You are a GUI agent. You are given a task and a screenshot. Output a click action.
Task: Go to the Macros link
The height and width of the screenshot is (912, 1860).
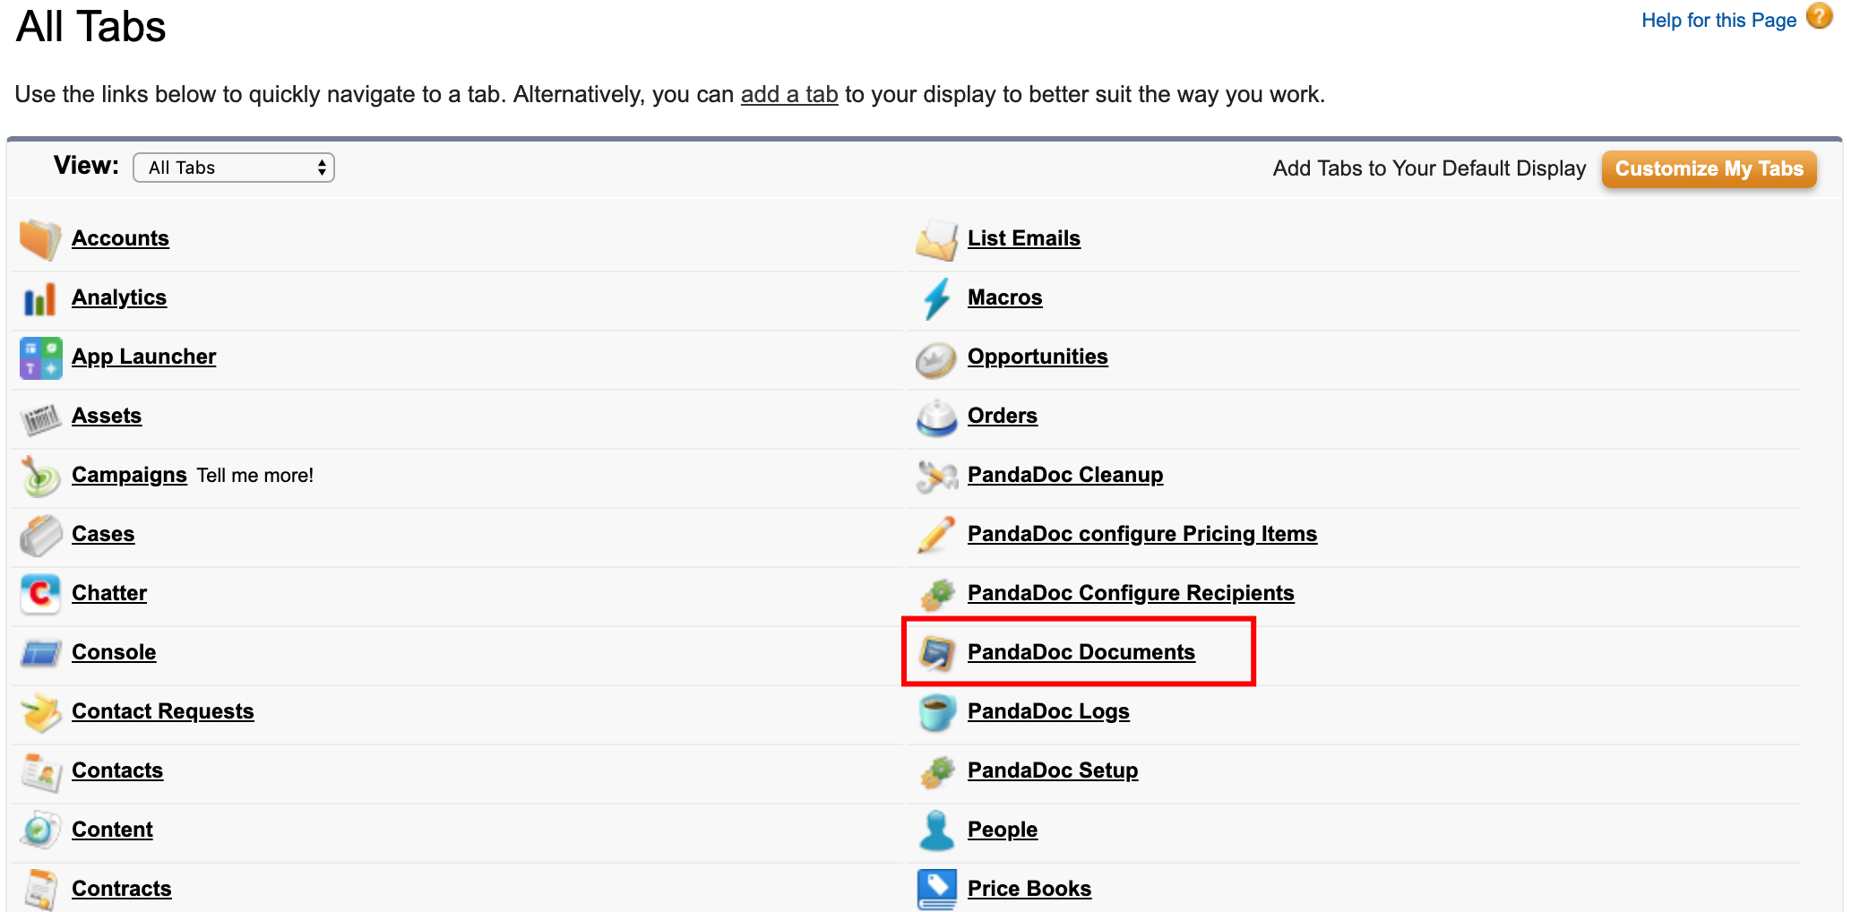(1005, 297)
